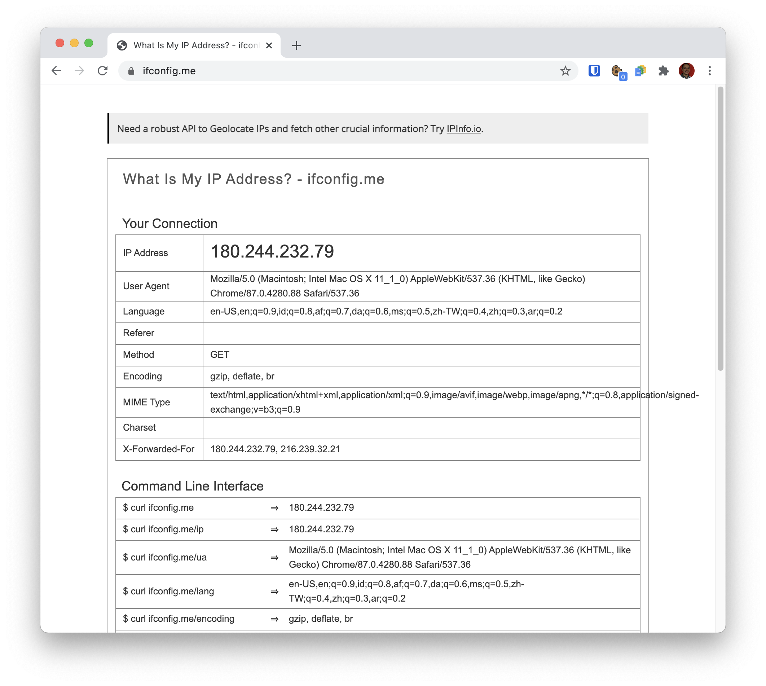Open the Chrome three-dot menu

click(709, 70)
